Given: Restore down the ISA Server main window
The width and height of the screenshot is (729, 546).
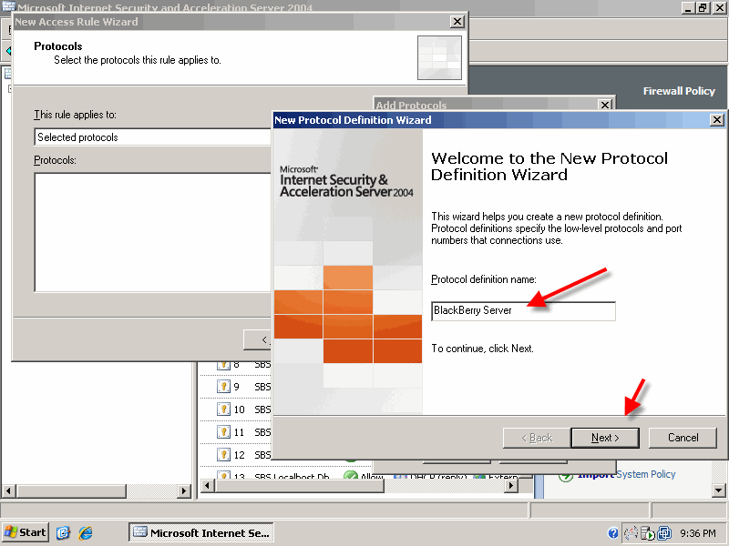Looking at the screenshot, I should 703,7.
